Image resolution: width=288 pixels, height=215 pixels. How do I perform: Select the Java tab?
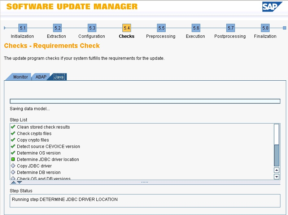click(59, 77)
